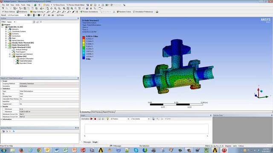Open the Tools menu

pyautogui.click(x=23, y=5)
